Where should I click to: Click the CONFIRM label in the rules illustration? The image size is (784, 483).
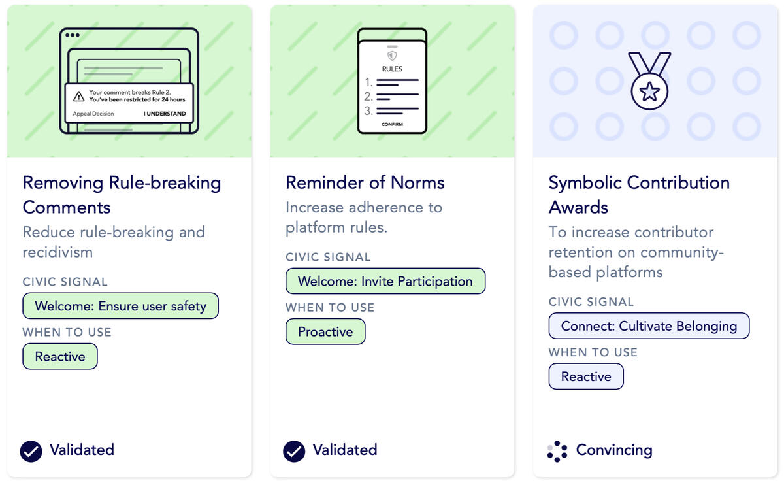click(392, 124)
